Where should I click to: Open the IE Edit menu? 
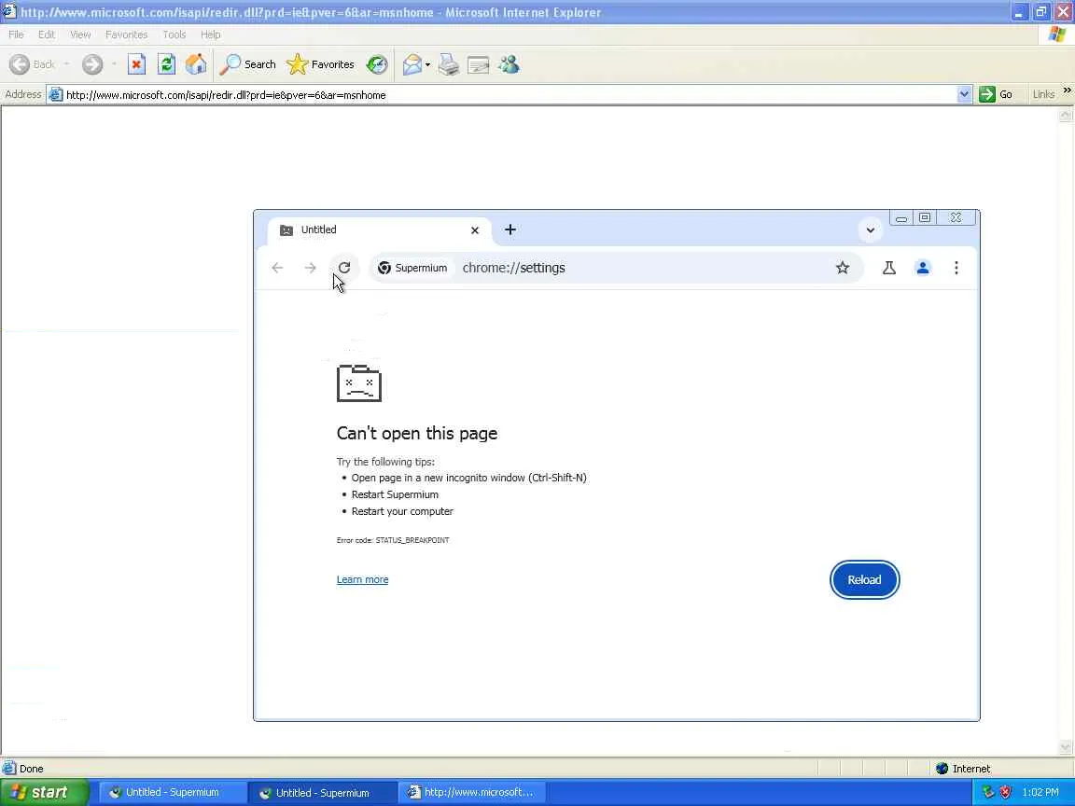pos(46,35)
